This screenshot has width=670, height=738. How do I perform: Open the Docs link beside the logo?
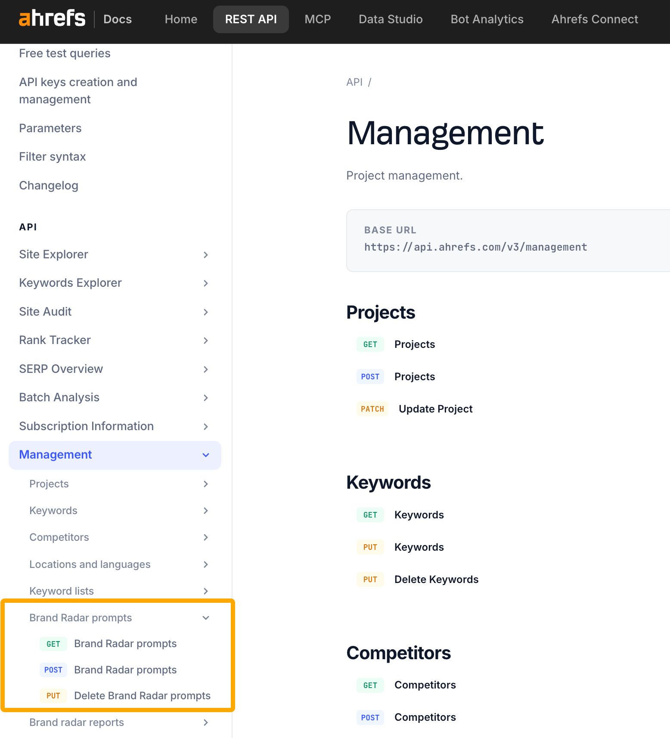pos(118,19)
